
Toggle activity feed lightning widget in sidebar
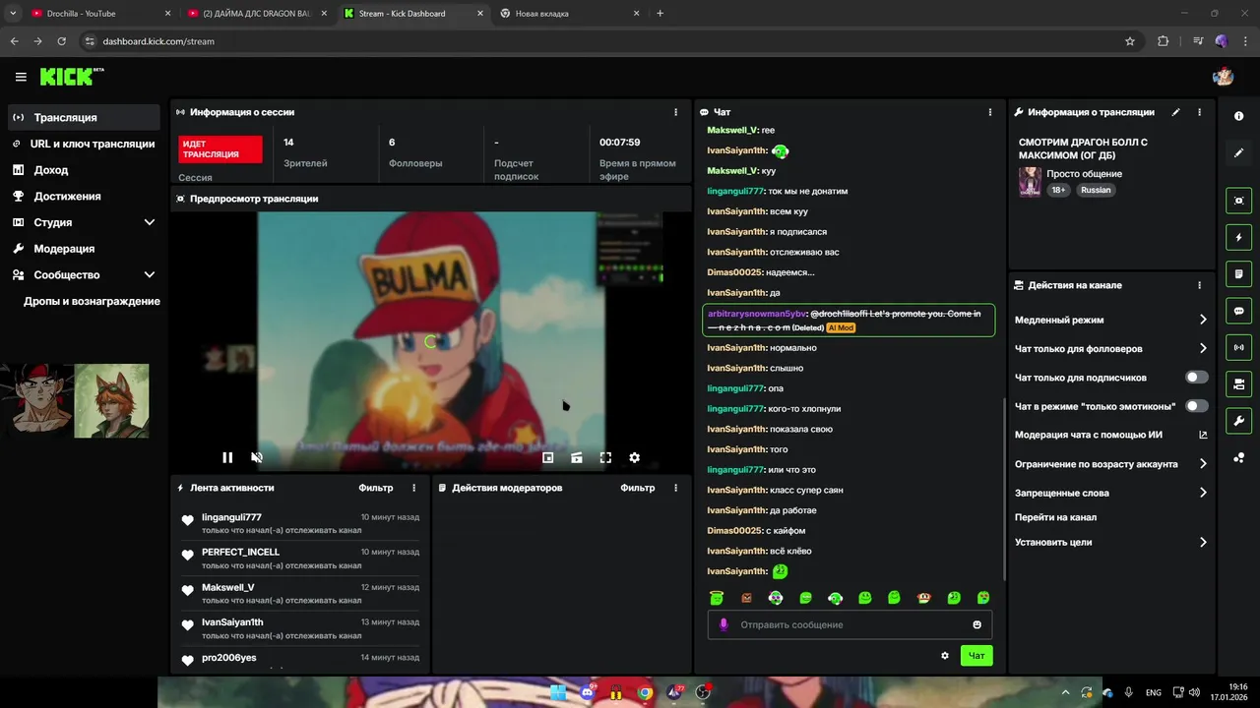1238,237
